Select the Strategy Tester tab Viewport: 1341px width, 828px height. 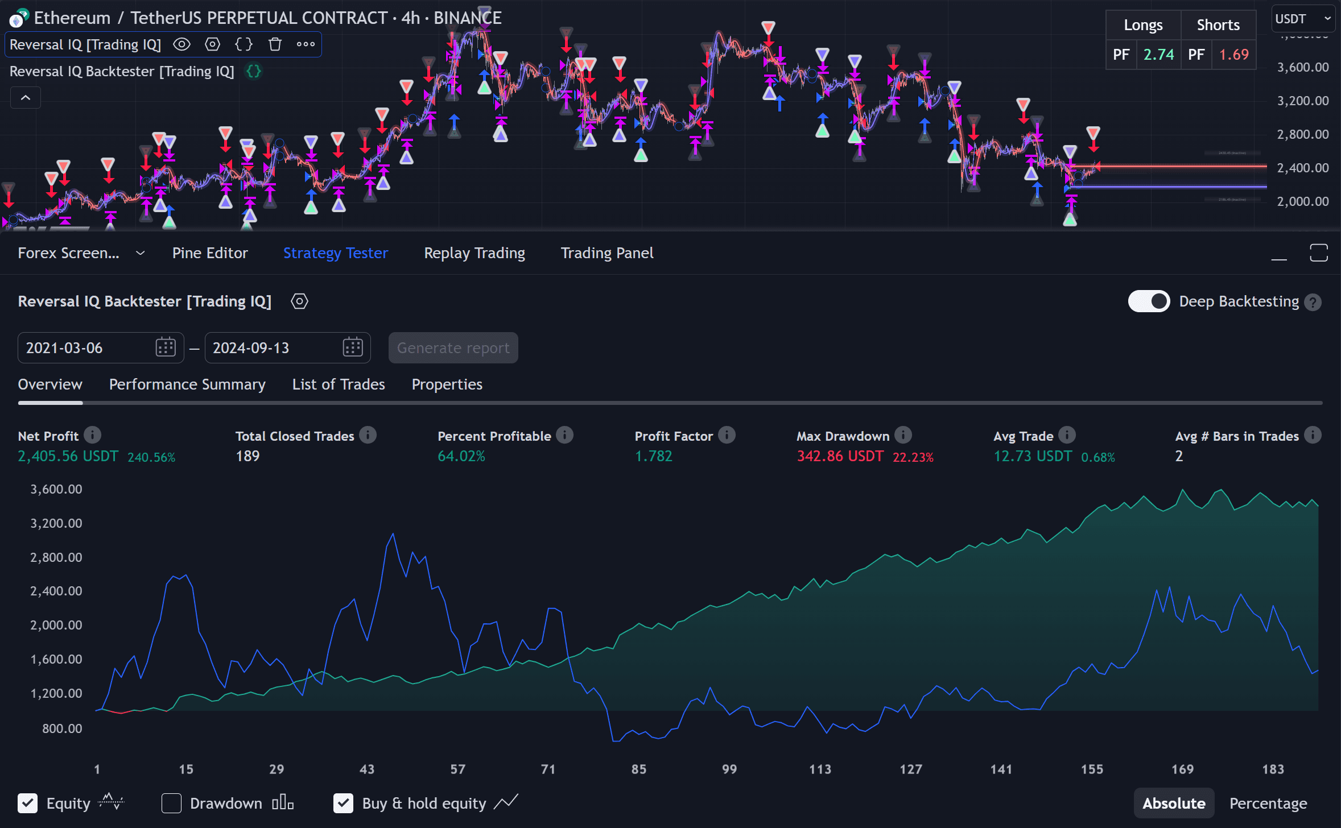(336, 253)
